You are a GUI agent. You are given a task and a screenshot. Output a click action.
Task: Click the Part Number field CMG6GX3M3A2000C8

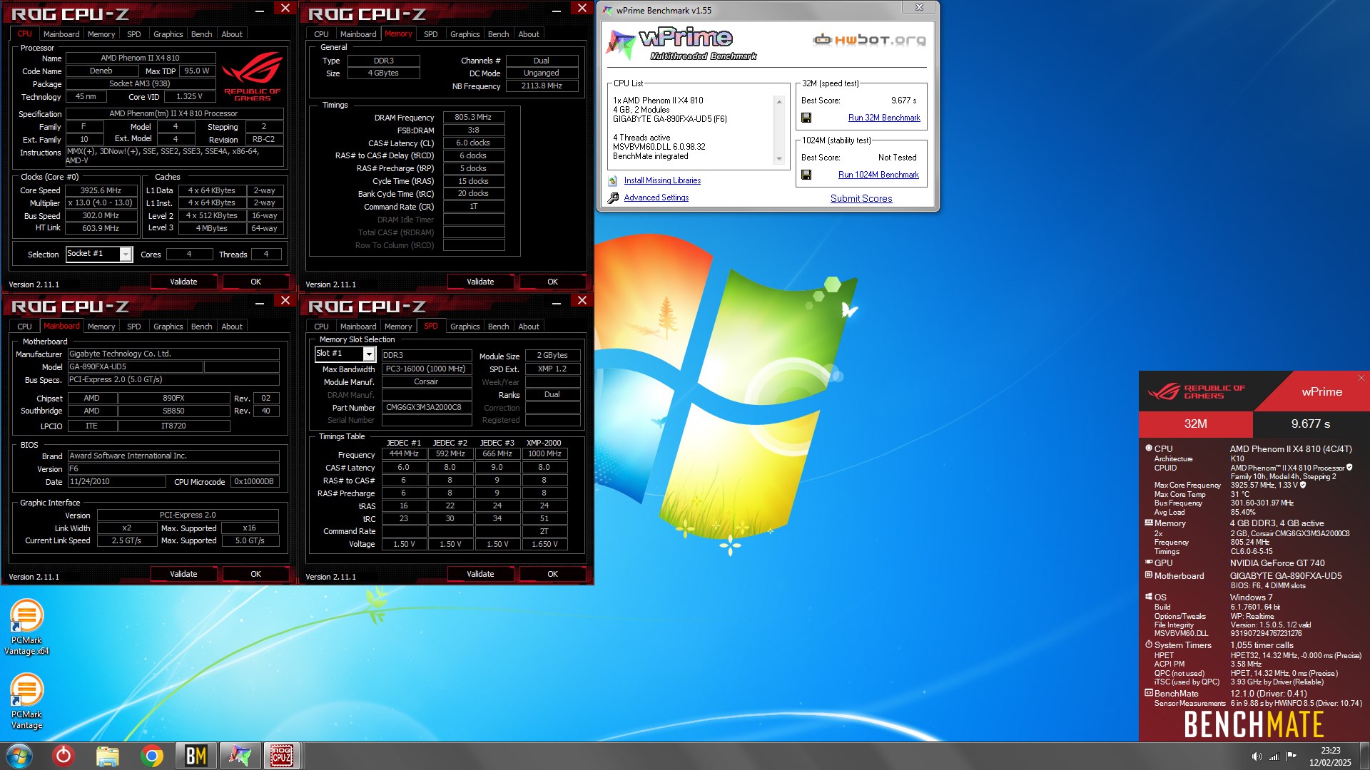point(427,408)
